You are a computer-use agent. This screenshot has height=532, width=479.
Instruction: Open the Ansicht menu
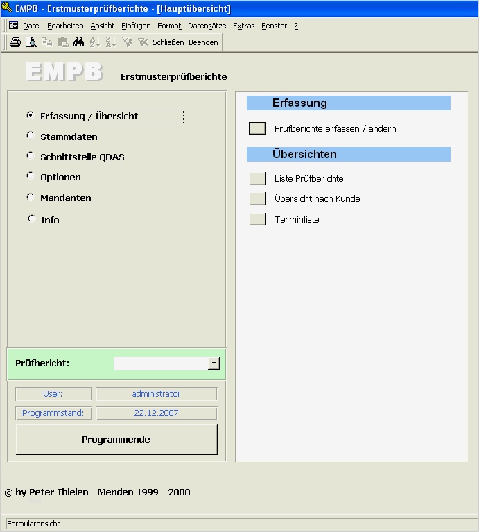tap(103, 26)
